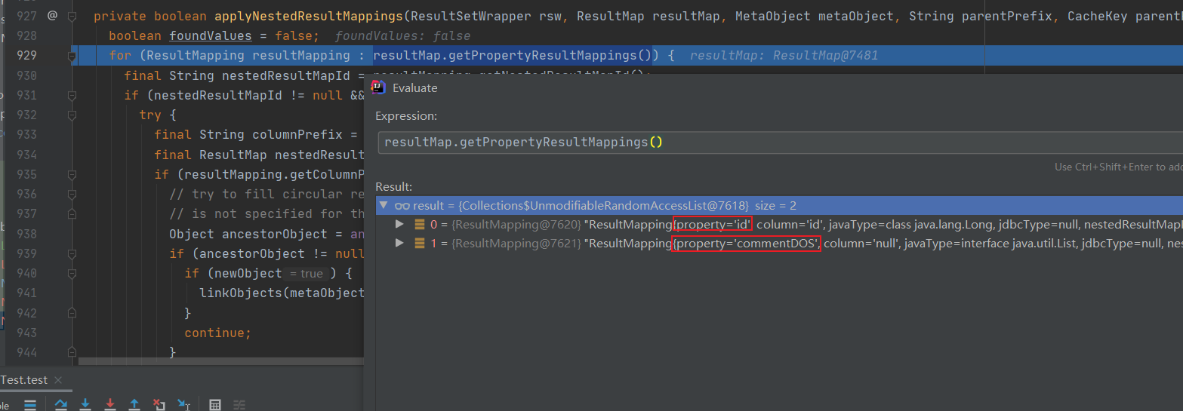This screenshot has height=411, width=1183.
Task: Click the property='id' text in result 0
Action: 713,224
